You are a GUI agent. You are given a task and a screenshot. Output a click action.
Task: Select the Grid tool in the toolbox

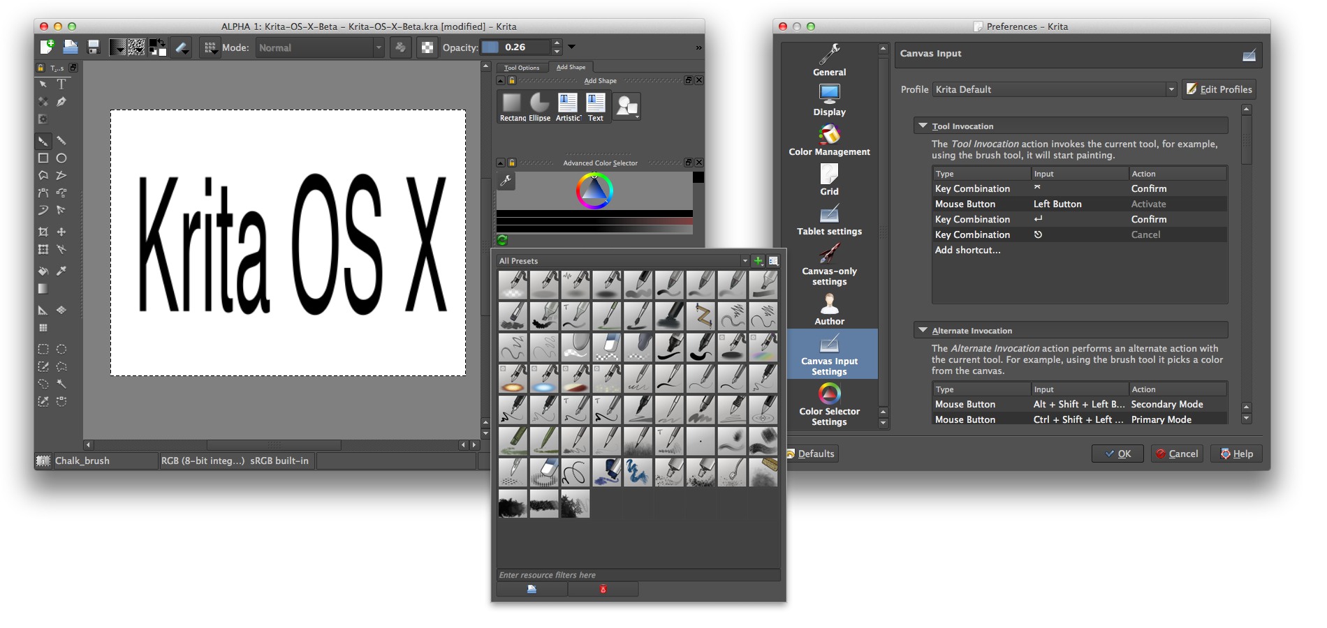[43, 327]
